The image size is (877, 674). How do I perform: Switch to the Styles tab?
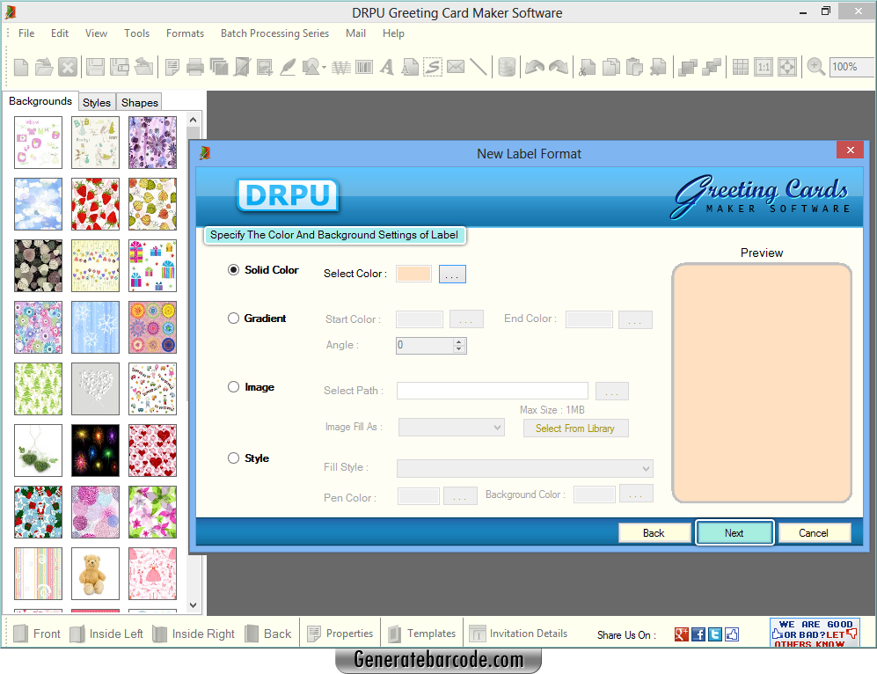pyautogui.click(x=97, y=102)
